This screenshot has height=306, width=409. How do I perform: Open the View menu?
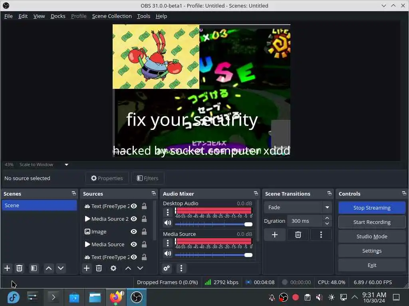pos(39,16)
